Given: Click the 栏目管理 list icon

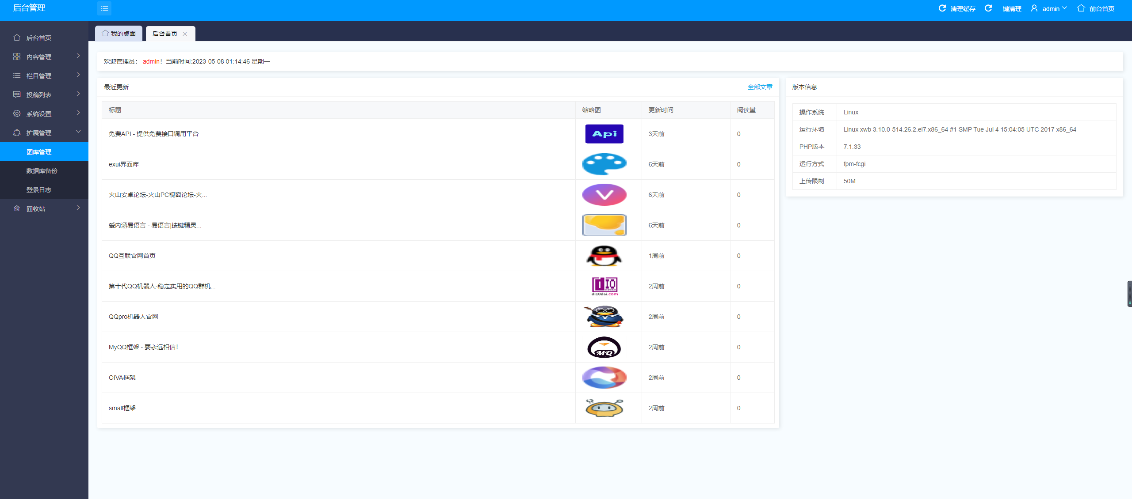Looking at the screenshot, I should [x=17, y=76].
